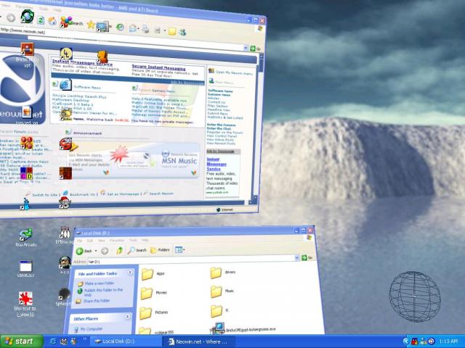
Task: Click Publish this folder to the web
Action: point(100,292)
